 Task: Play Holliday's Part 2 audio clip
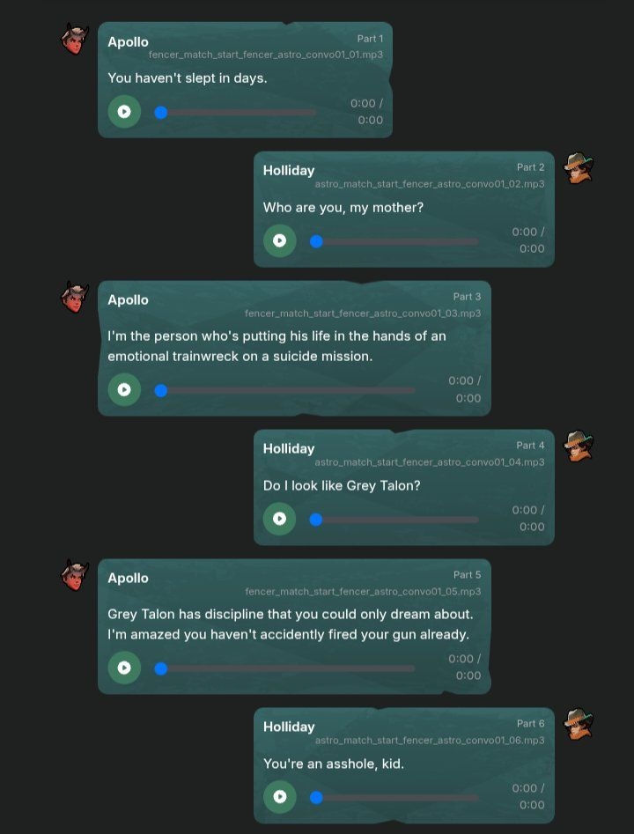(x=279, y=241)
